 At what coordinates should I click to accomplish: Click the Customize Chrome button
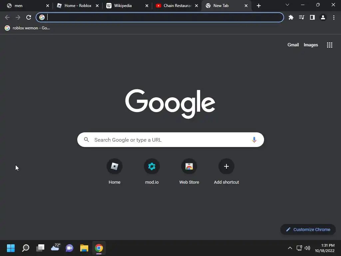[308, 229]
